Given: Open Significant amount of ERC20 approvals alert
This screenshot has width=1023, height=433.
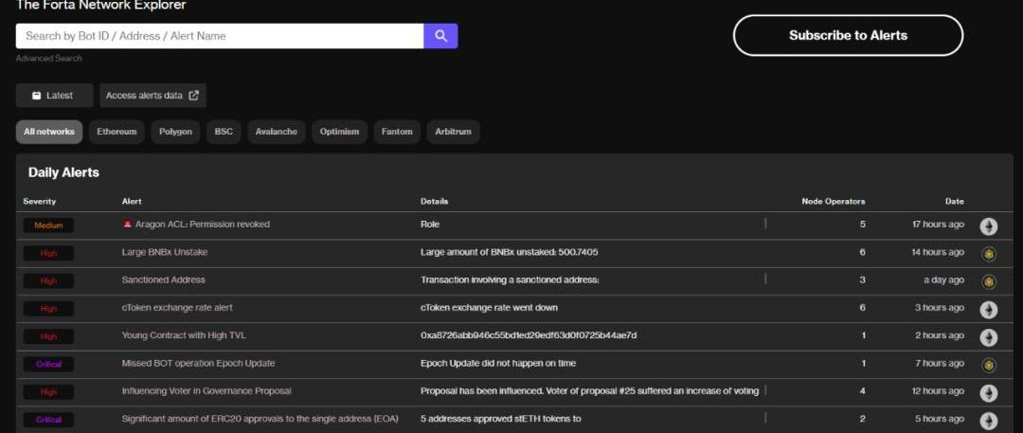Looking at the screenshot, I should tap(260, 419).
